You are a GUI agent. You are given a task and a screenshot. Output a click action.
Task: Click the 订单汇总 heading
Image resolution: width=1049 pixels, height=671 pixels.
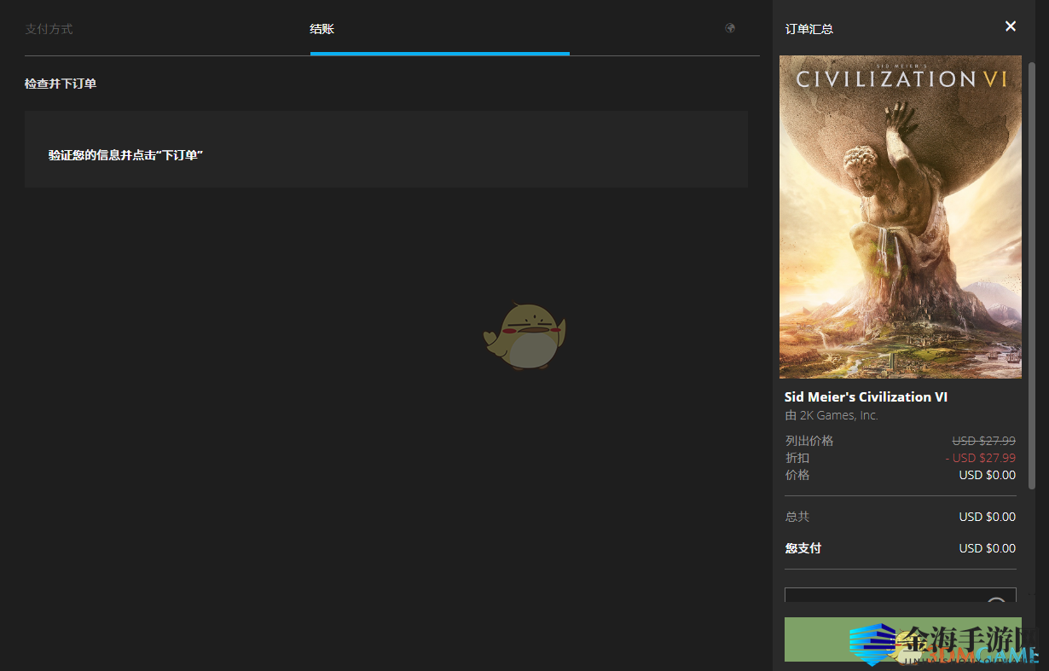tap(808, 29)
